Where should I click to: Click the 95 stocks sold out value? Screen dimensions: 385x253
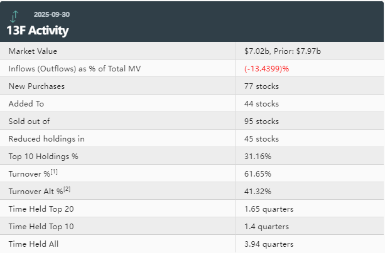261,121
